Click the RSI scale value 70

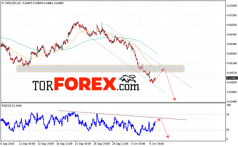(228, 115)
